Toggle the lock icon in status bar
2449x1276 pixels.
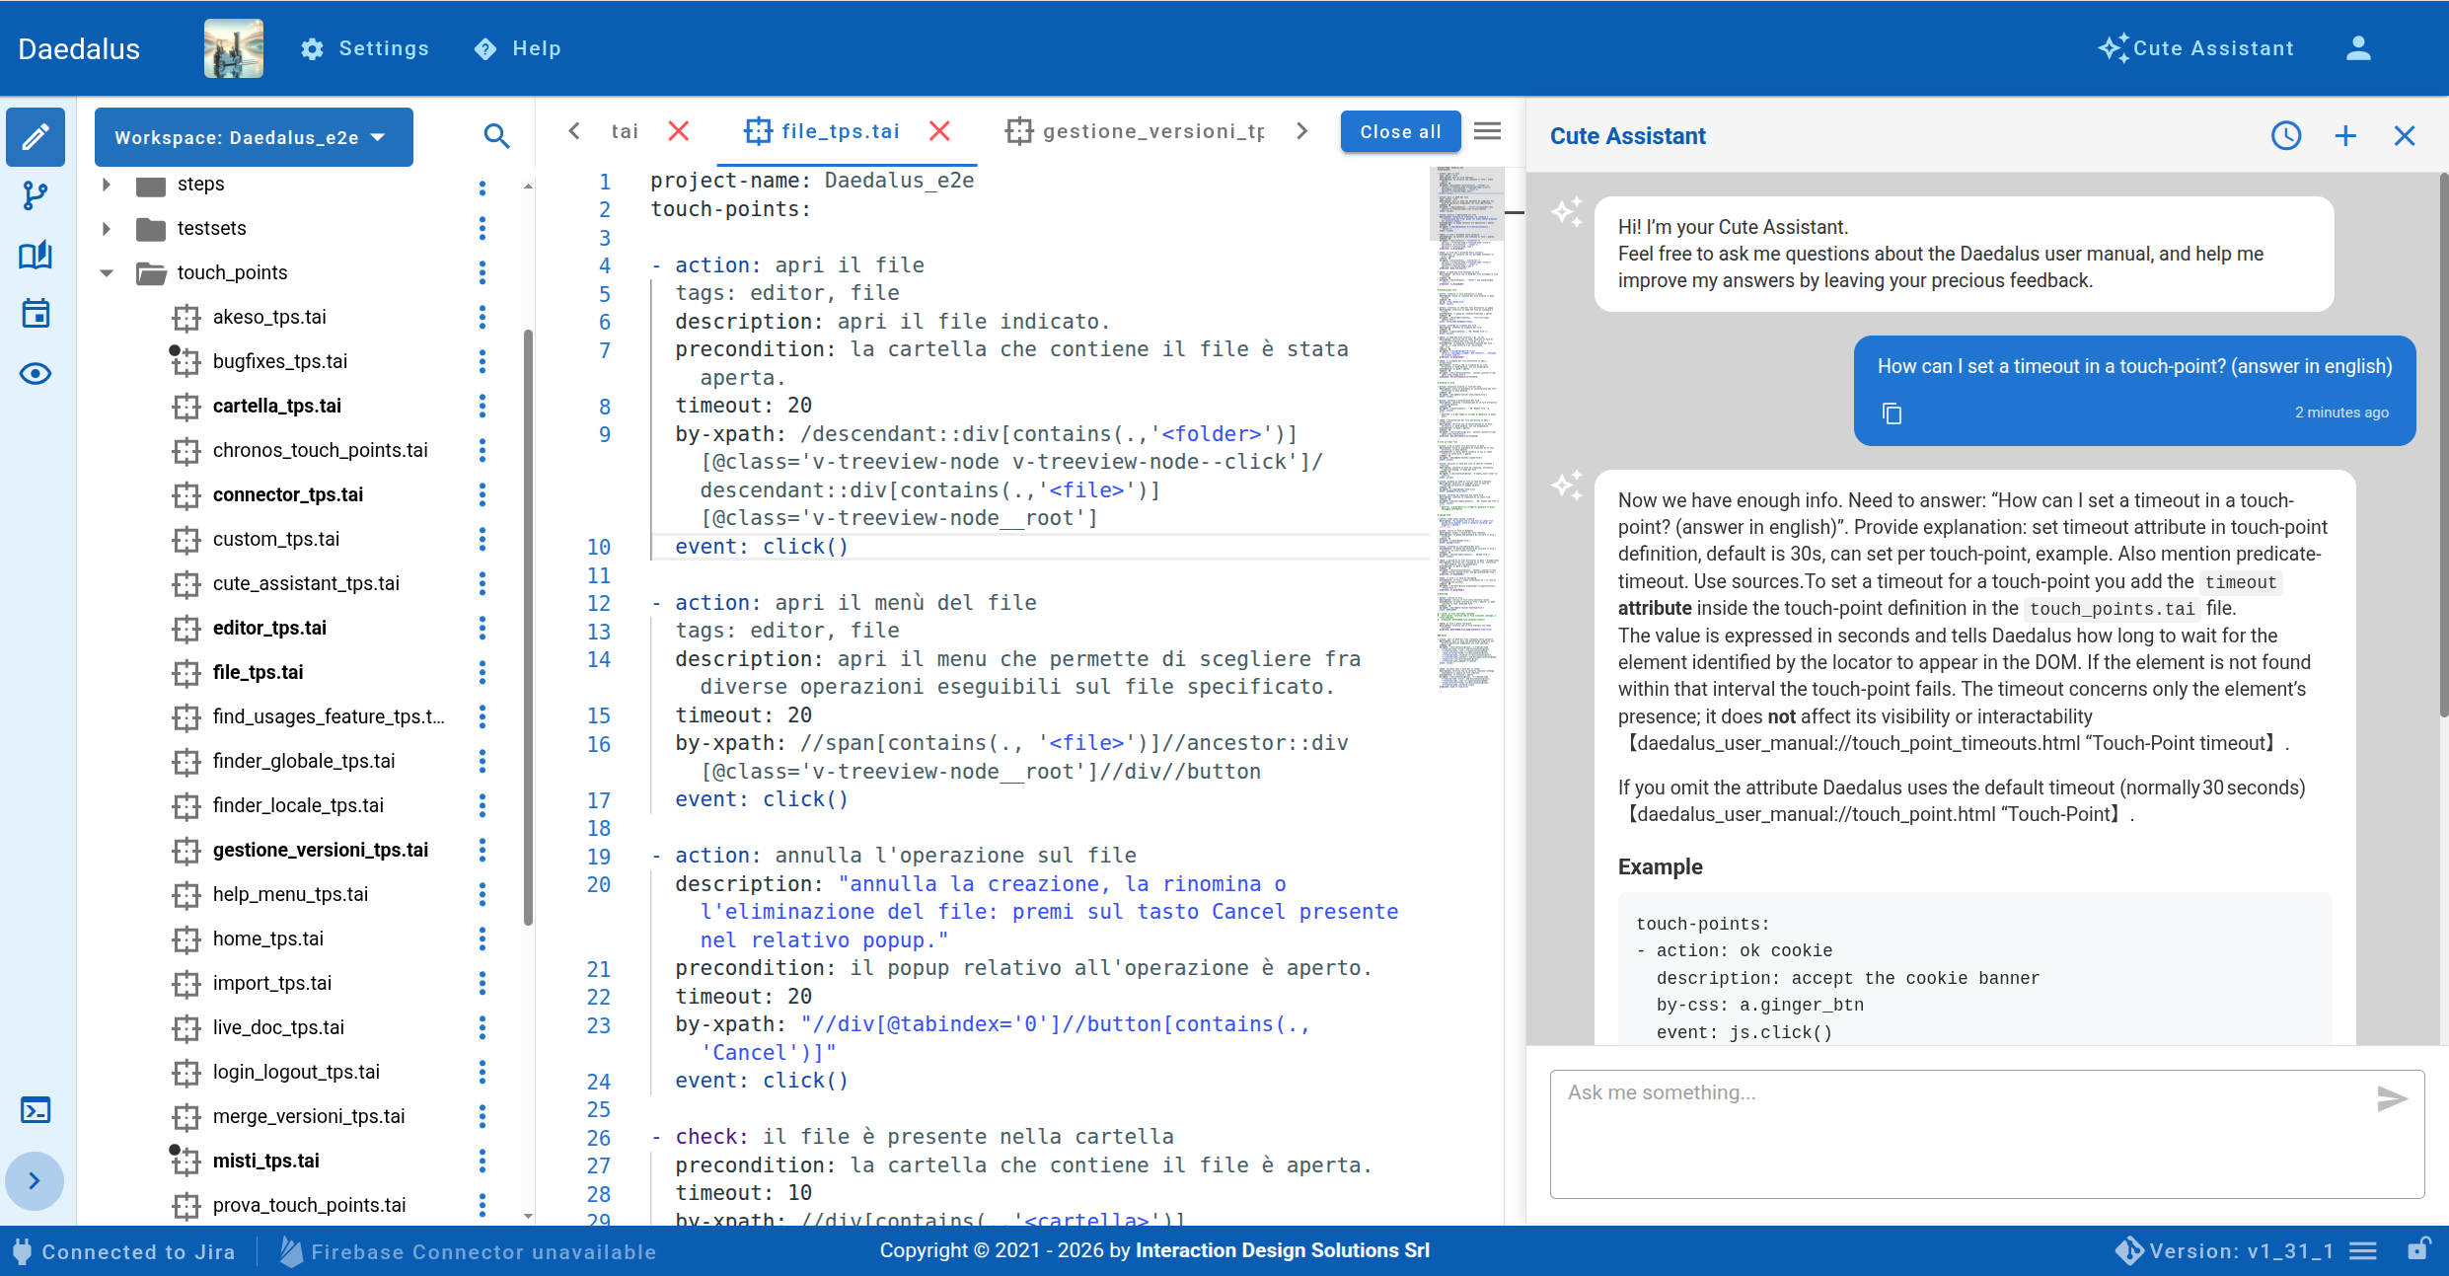pyautogui.click(x=2417, y=1250)
